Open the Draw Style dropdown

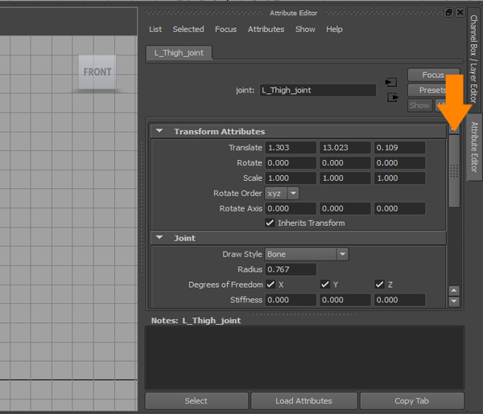(x=307, y=254)
